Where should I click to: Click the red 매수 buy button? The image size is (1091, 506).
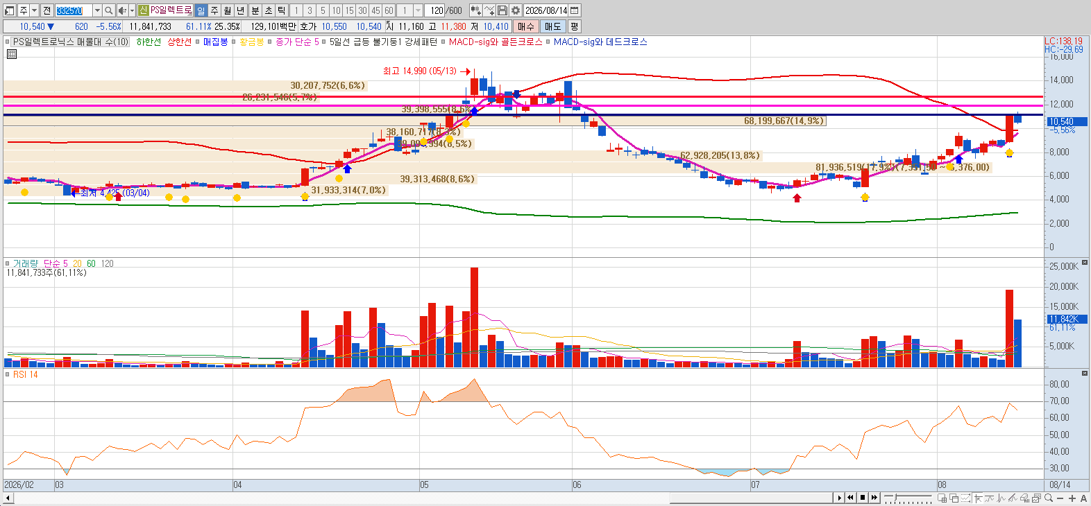(x=526, y=26)
